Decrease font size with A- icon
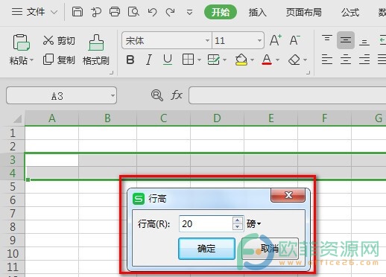386x277 pixels. (x=295, y=40)
